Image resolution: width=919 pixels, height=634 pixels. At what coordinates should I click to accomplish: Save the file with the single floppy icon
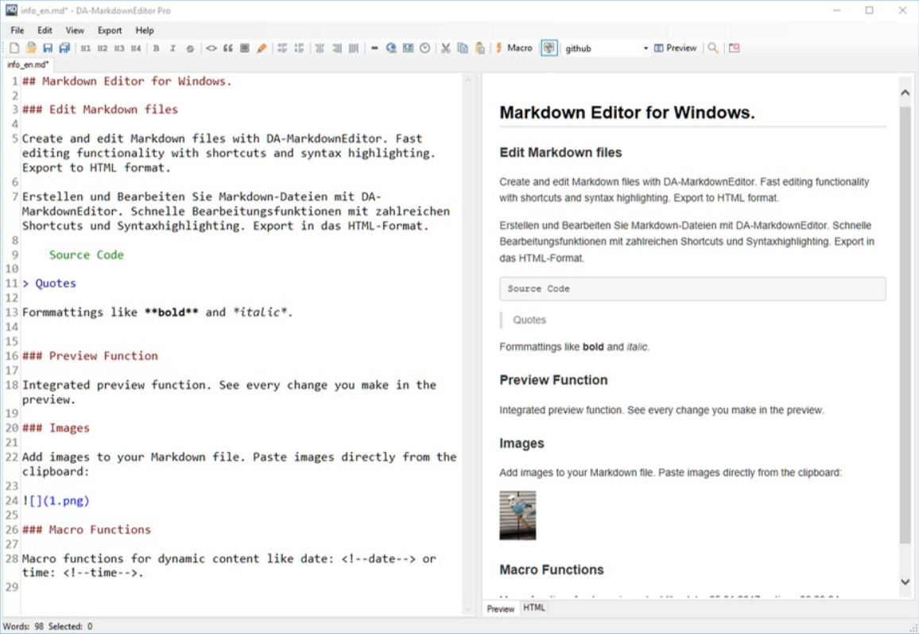[48, 48]
